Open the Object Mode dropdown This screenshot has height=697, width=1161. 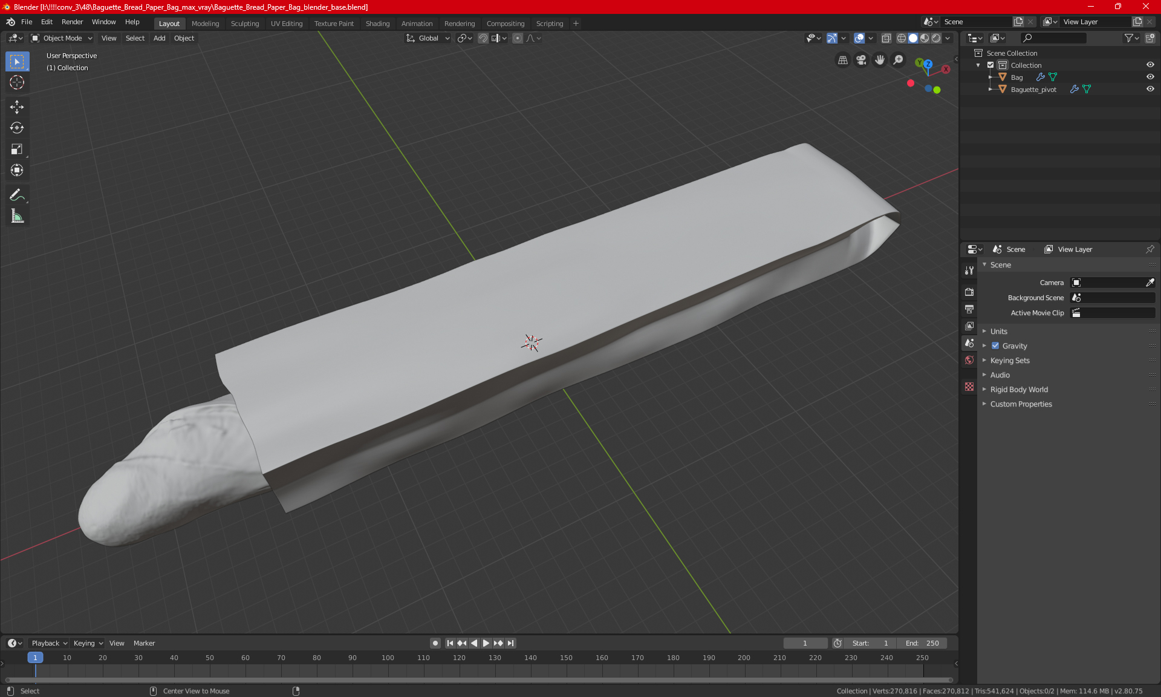pos(62,38)
